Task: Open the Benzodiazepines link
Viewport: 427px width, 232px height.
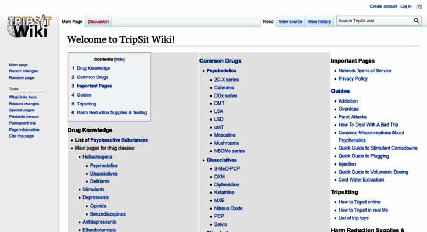Action: point(108,214)
